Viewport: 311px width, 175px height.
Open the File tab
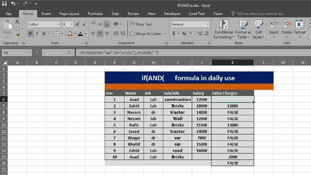coord(9,14)
